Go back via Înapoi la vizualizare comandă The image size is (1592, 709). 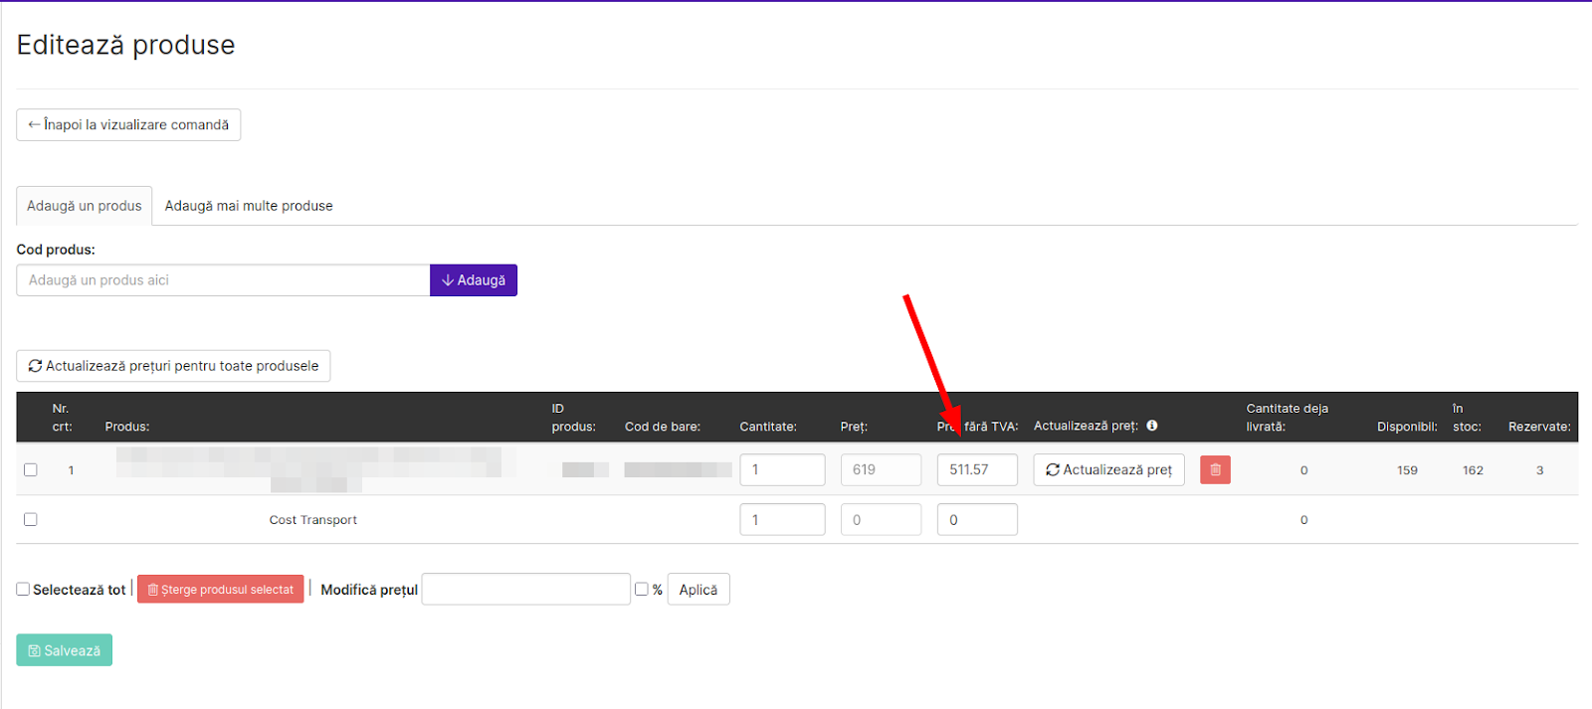click(x=128, y=125)
